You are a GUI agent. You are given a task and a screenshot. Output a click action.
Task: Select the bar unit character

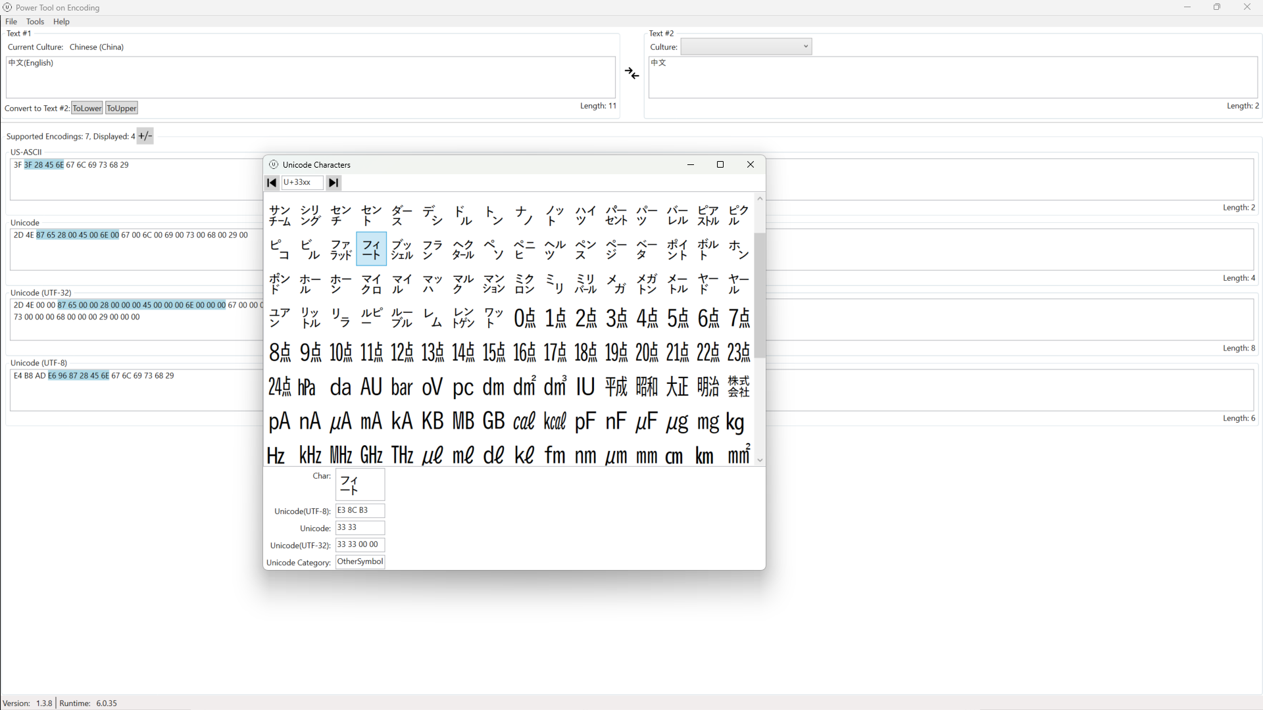point(401,387)
